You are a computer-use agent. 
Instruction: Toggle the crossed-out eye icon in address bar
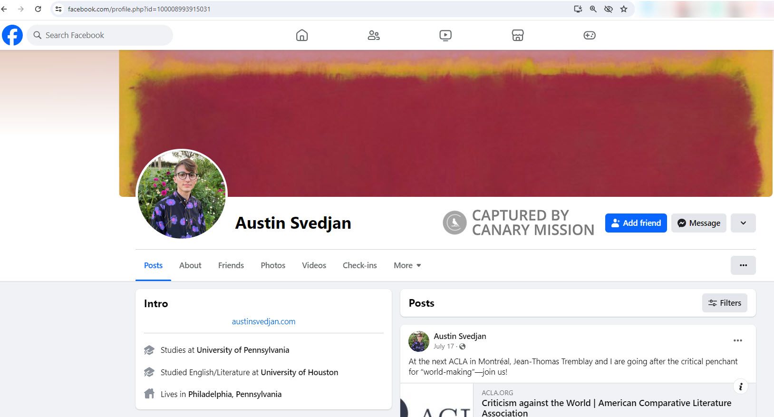coord(609,9)
